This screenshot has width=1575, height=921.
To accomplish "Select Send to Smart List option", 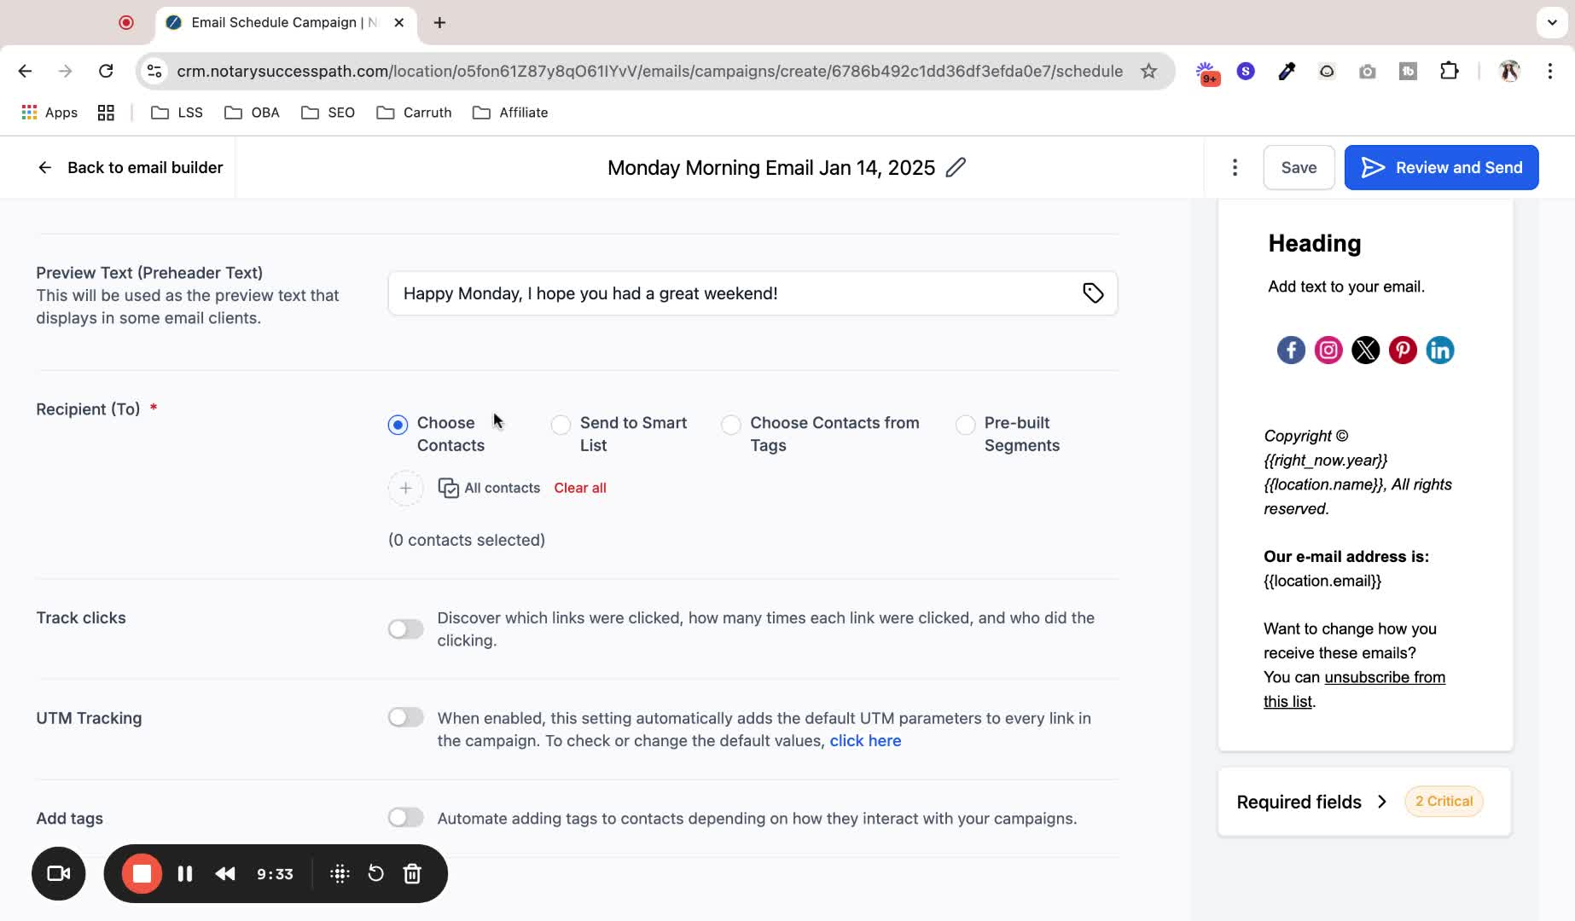I will tap(561, 425).
